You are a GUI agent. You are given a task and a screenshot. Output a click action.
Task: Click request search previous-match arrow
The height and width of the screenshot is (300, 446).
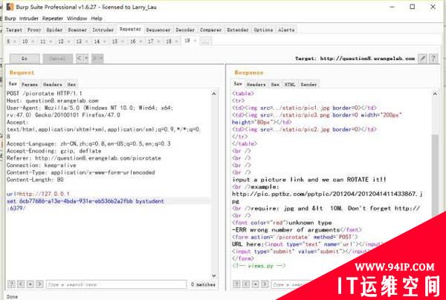tap(21, 284)
